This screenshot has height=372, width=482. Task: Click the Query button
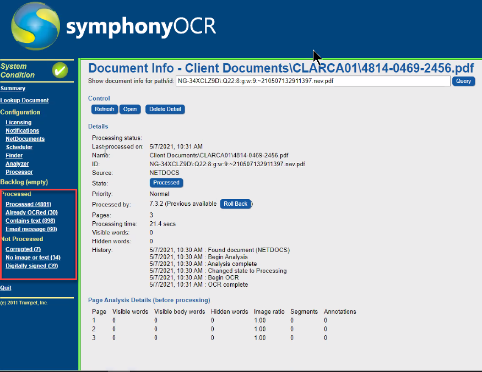[x=463, y=81]
